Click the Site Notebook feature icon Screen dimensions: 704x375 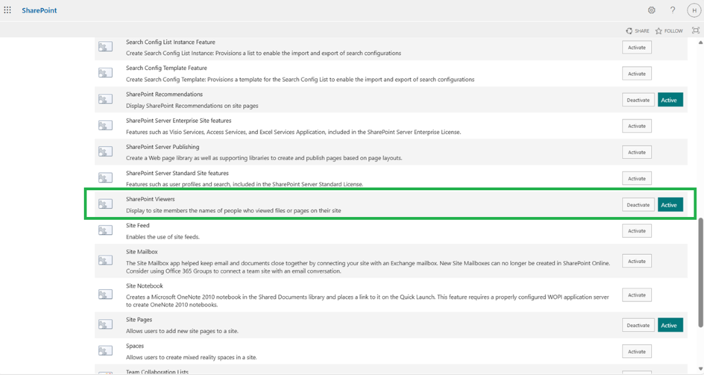(x=105, y=295)
